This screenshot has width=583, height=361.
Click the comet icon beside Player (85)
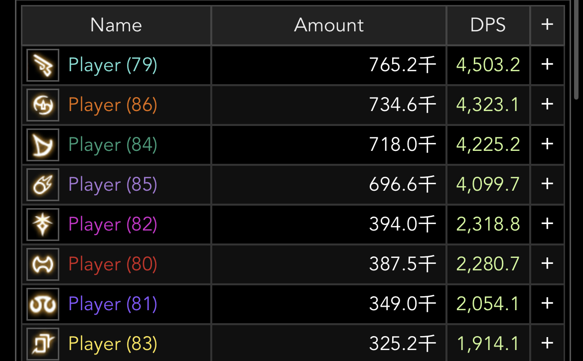point(43,184)
